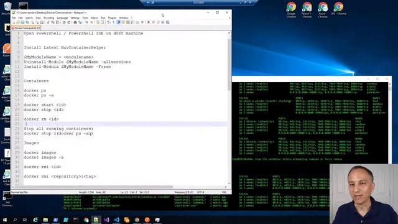The height and width of the screenshot is (224, 398).
Task: Click the line "docker rmi <repository>:<tag>"
Action: (60, 176)
